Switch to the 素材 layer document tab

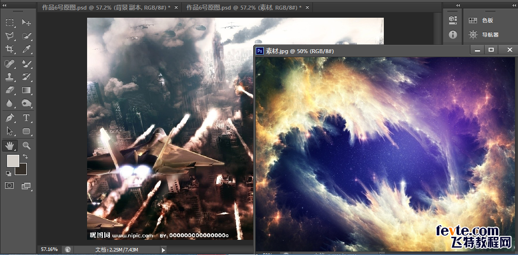click(x=244, y=8)
